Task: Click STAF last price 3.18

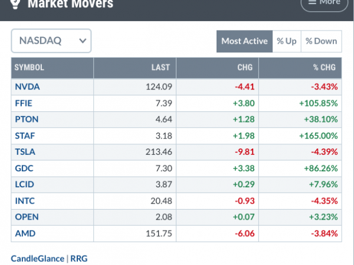Action: tap(164, 136)
